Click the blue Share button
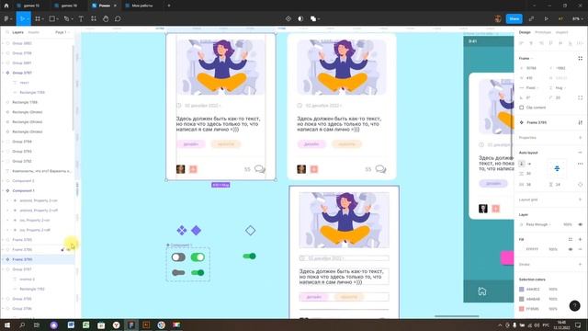Screen dimensions: 588x331 [x=514, y=18]
